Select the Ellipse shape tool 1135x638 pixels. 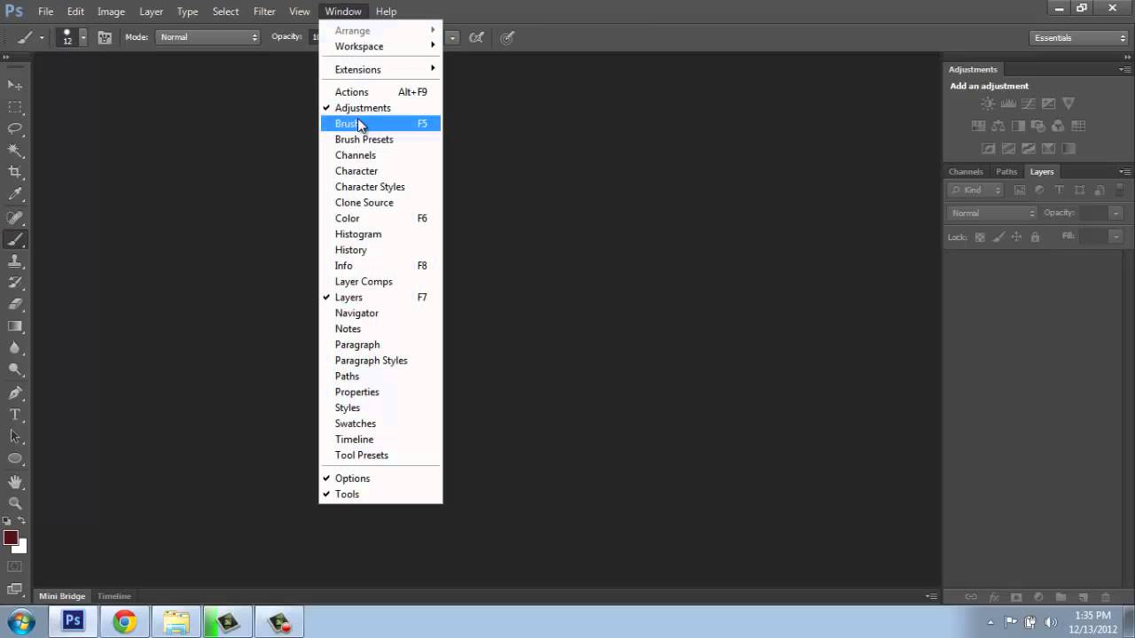(x=15, y=459)
